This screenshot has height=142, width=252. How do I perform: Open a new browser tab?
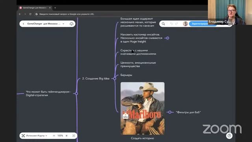click(x=55, y=8)
